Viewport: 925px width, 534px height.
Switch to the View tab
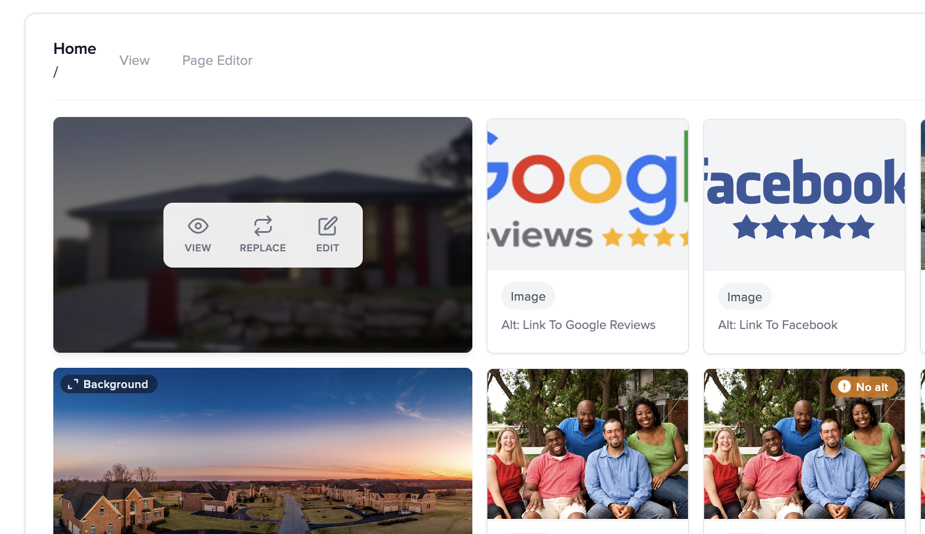tap(134, 60)
